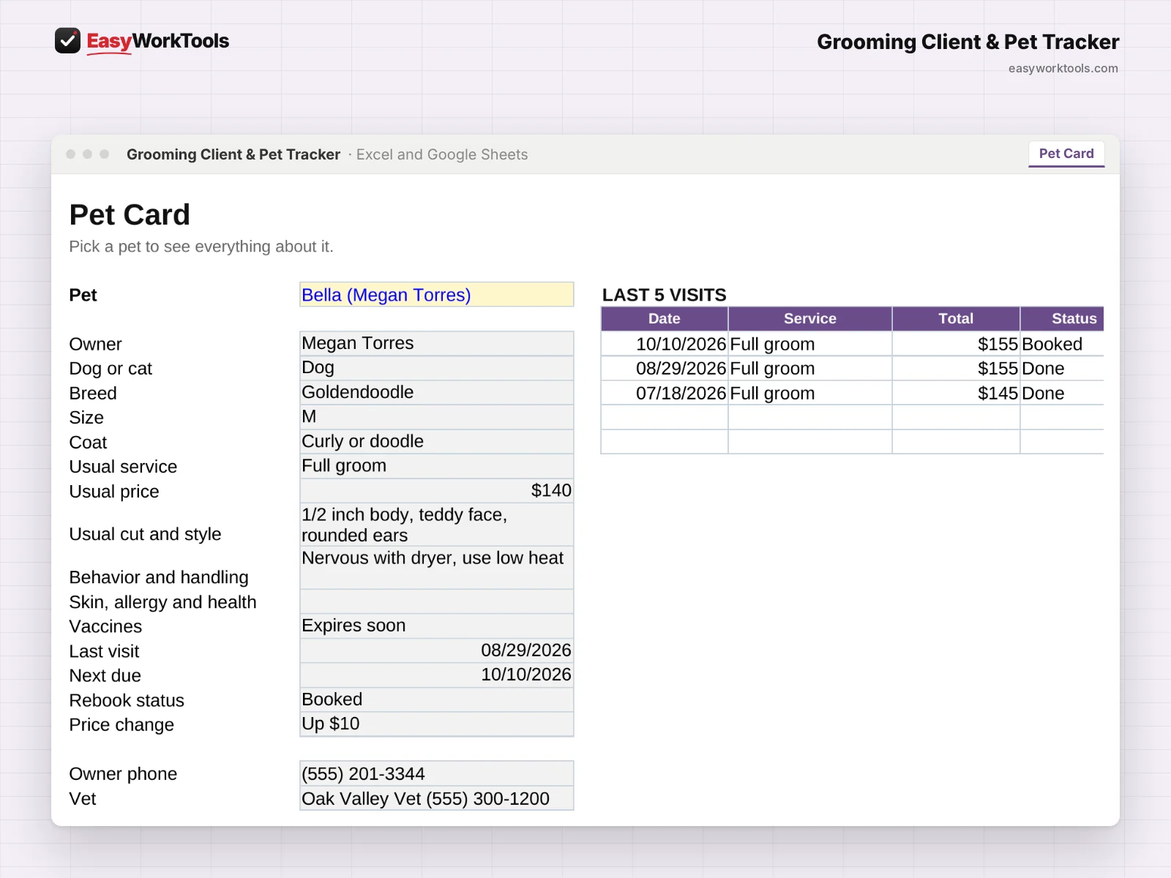The width and height of the screenshot is (1171, 878).
Task: Select the Expires soon vaccines value
Action: (x=437, y=626)
